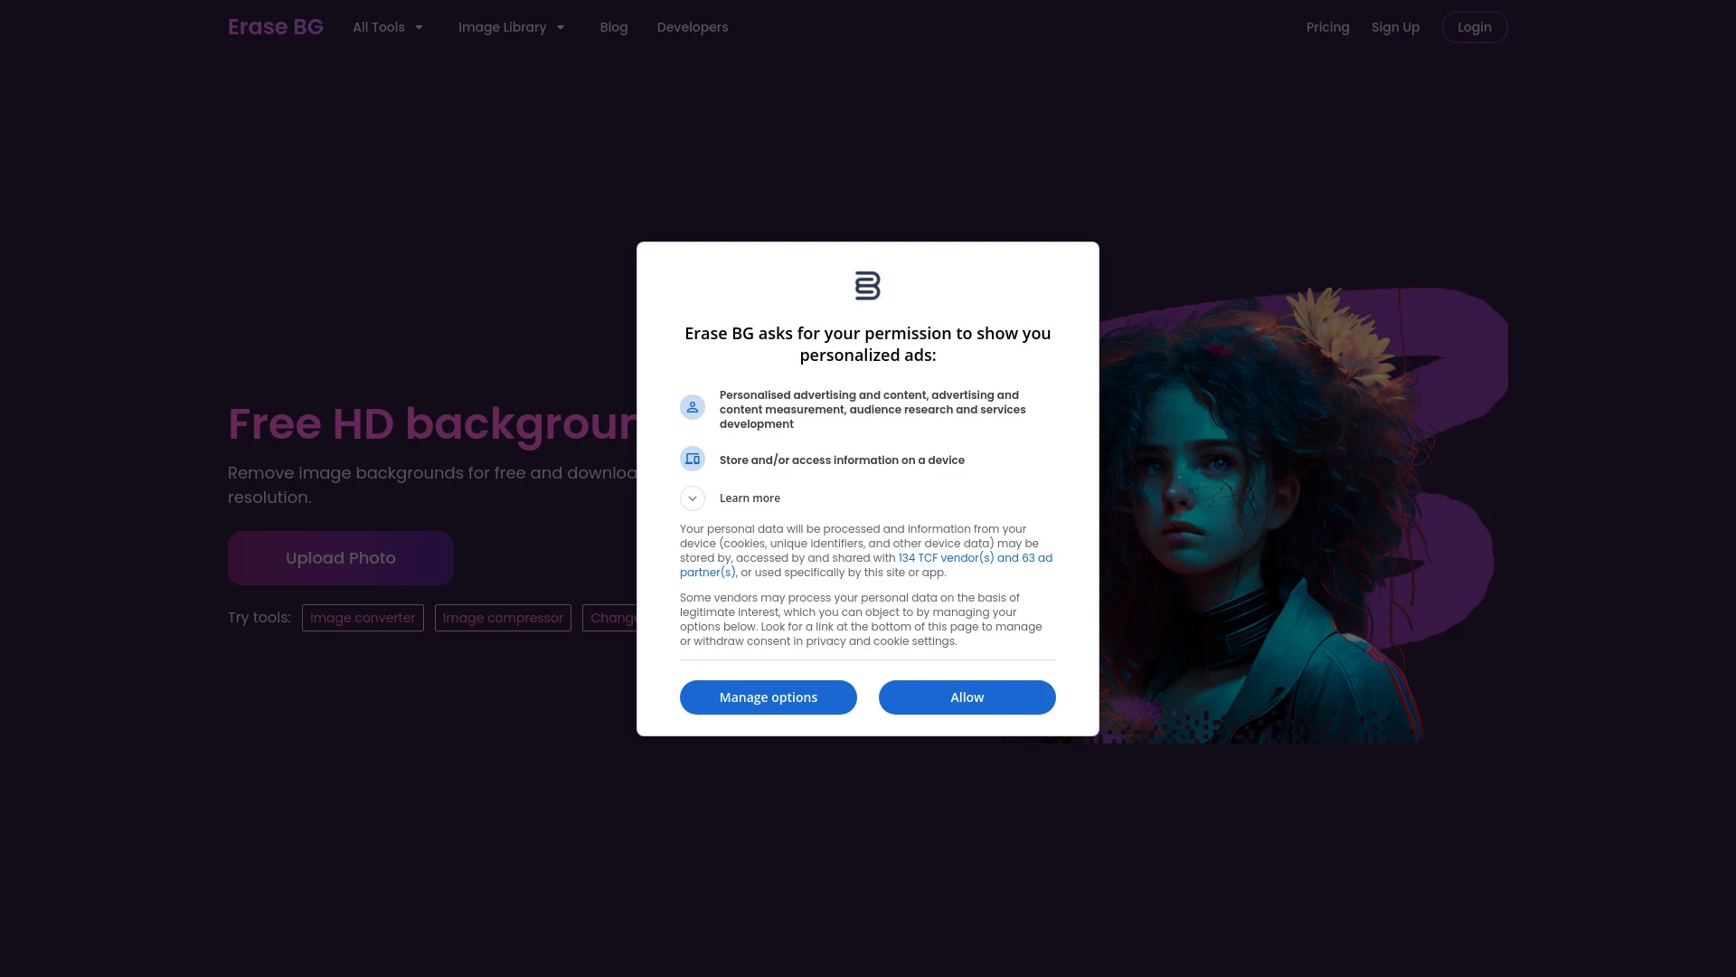Click the Developers menu item
This screenshot has width=1736, height=977.
click(692, 26)
